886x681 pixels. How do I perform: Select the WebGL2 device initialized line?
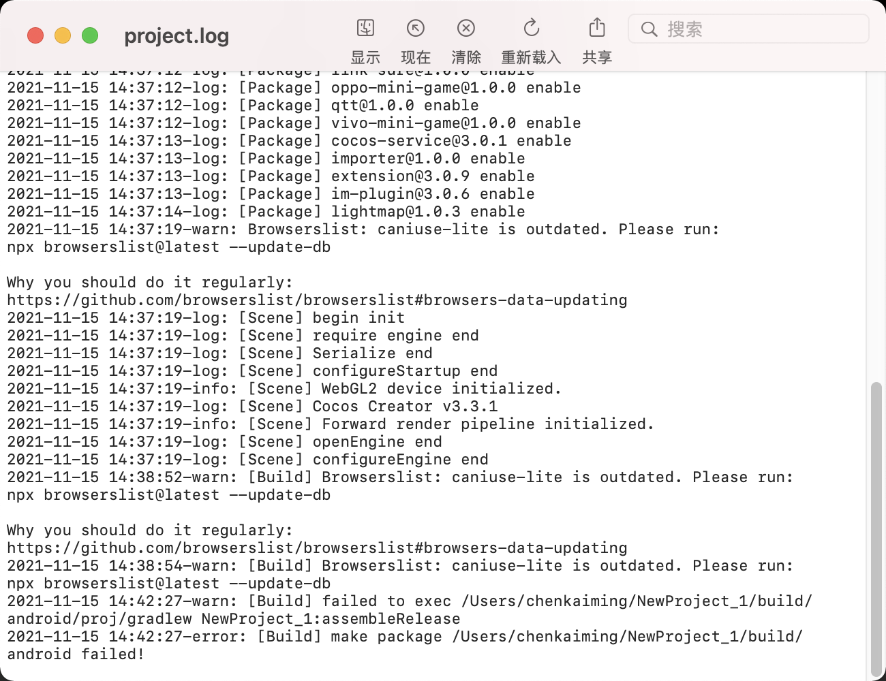284,389
